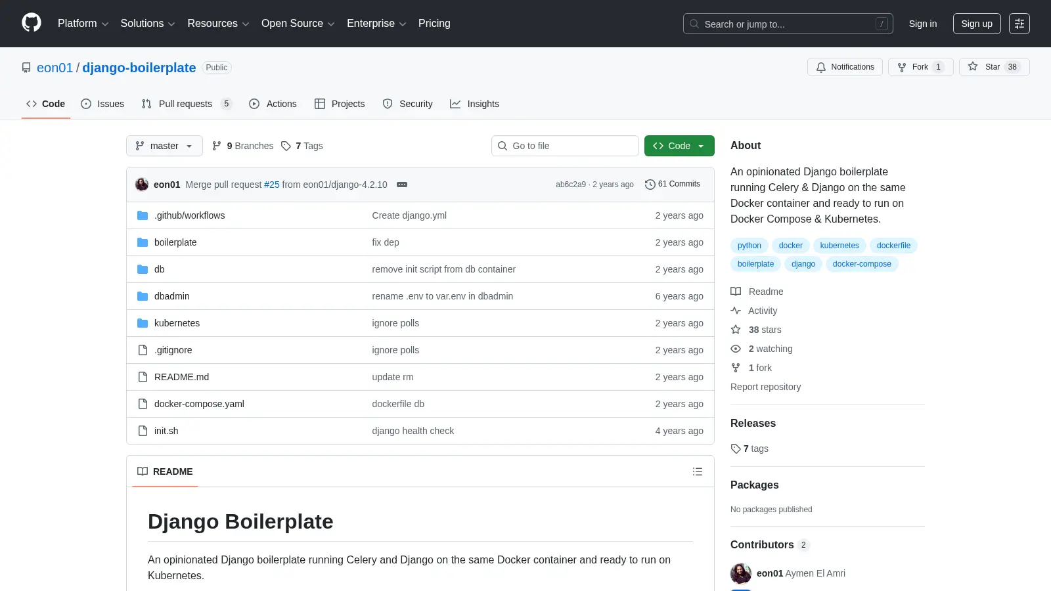Open 'remove init script from db container' commit
The height and width of the screenshot is (591, 1051).
443,269
